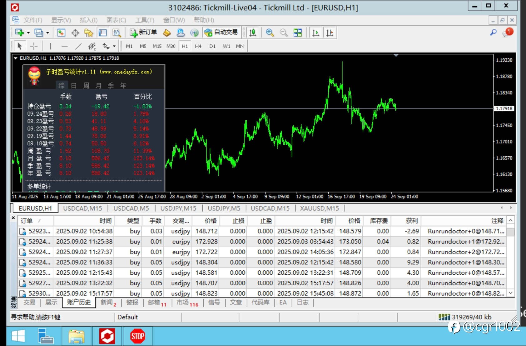Switch timeframe to M1
The image size is (526, 346).
129,46
